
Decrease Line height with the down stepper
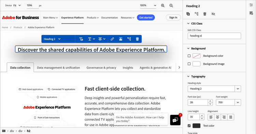point(202,119)
